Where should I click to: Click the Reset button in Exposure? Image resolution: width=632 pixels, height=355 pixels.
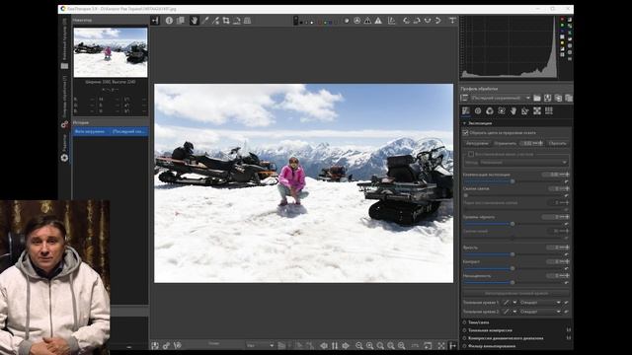pos(557,143)
